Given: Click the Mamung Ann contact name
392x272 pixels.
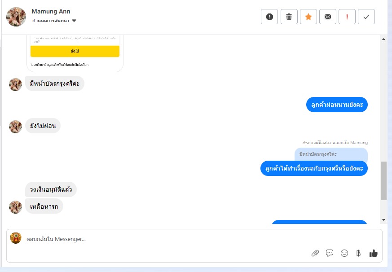Looking at the screenshot, I should tap(51, 11).
